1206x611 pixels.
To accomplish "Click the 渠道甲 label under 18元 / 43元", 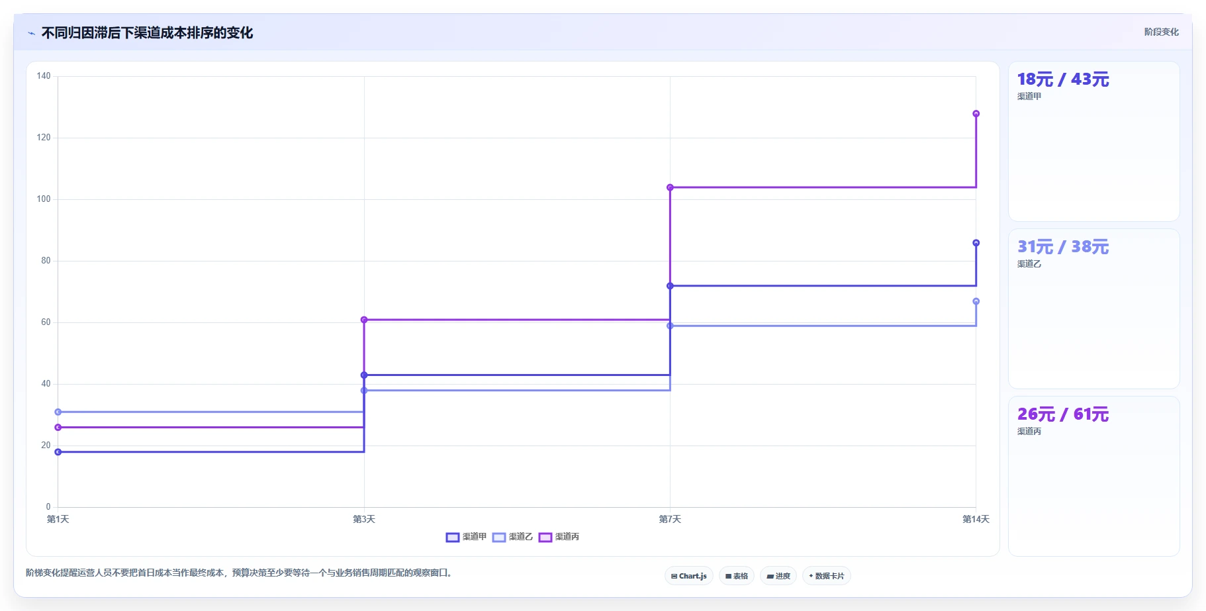I will (1029, 97).
